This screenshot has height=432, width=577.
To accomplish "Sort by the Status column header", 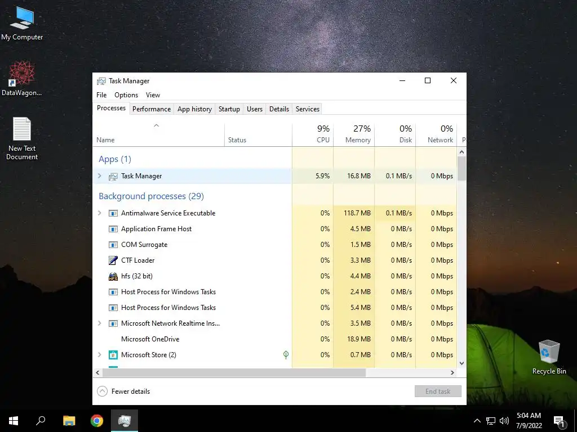I will (x=258, y=135).
